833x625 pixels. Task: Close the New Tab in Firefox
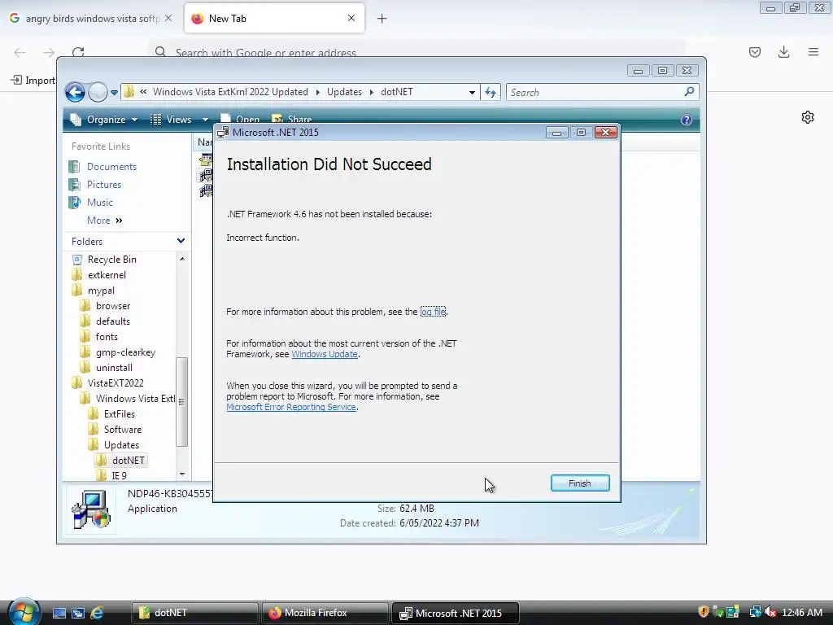coord(351,18)
